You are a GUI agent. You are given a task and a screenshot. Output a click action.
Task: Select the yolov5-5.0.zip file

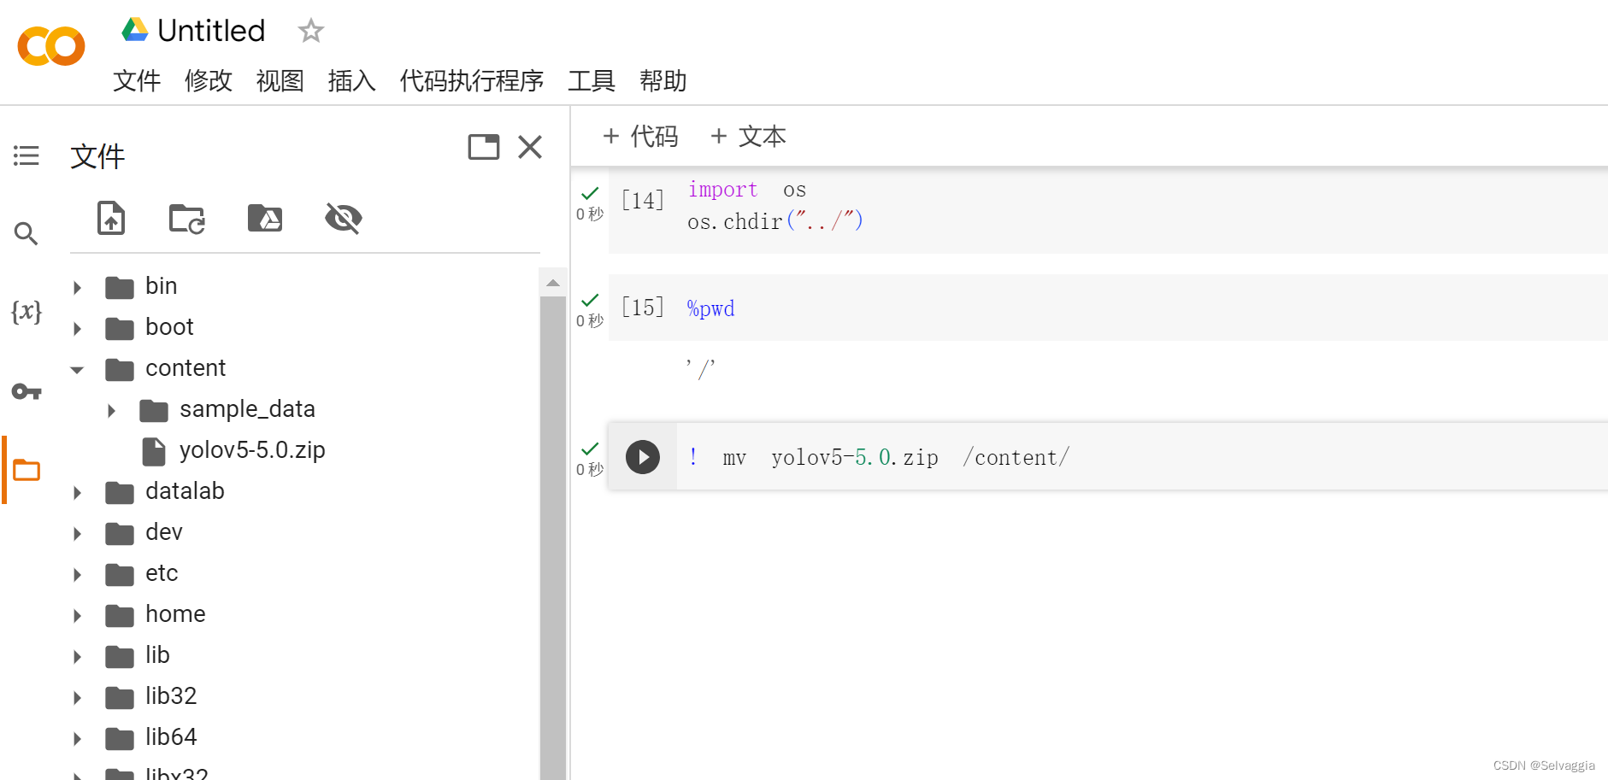click(252, 450)
